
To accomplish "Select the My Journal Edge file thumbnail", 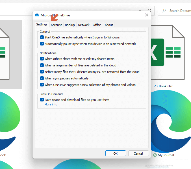I will tap(171, 121).
